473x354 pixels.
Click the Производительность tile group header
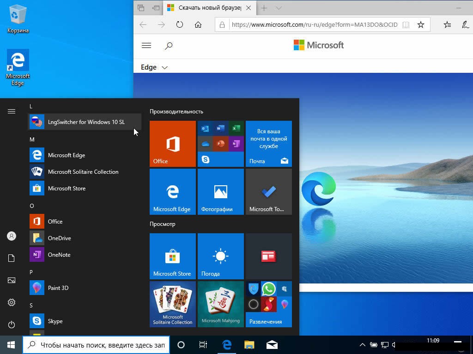[176, 112]
